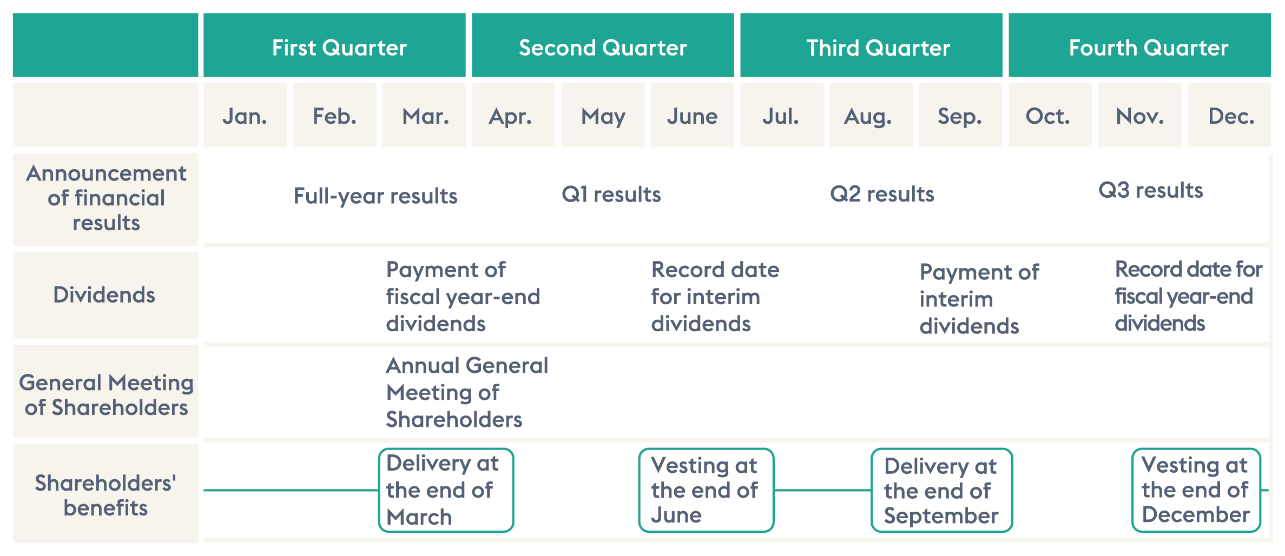The height and width of the screenshot is (556, 1285).
Task: Click Payment of fiscal year-end dividends
Action: click(463, 297)
